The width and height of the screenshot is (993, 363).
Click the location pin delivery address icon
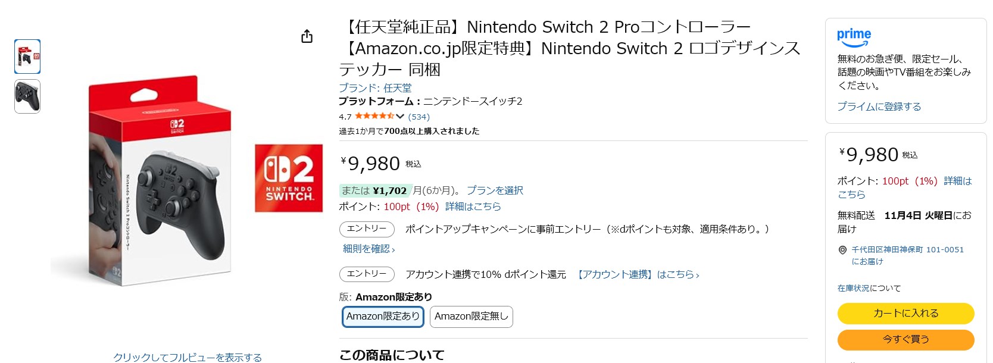tap(842, 250)
